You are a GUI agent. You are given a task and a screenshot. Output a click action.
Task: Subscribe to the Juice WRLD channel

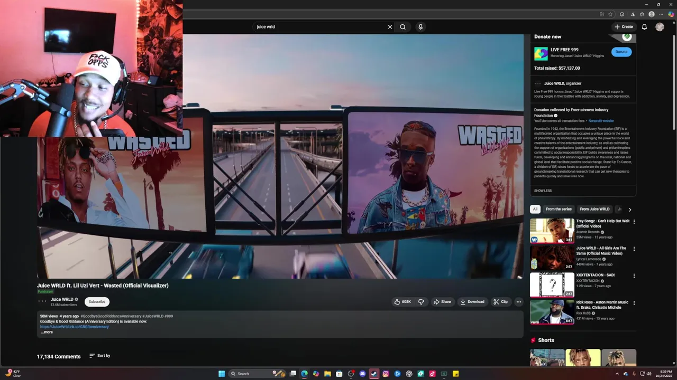coord(97,302)
